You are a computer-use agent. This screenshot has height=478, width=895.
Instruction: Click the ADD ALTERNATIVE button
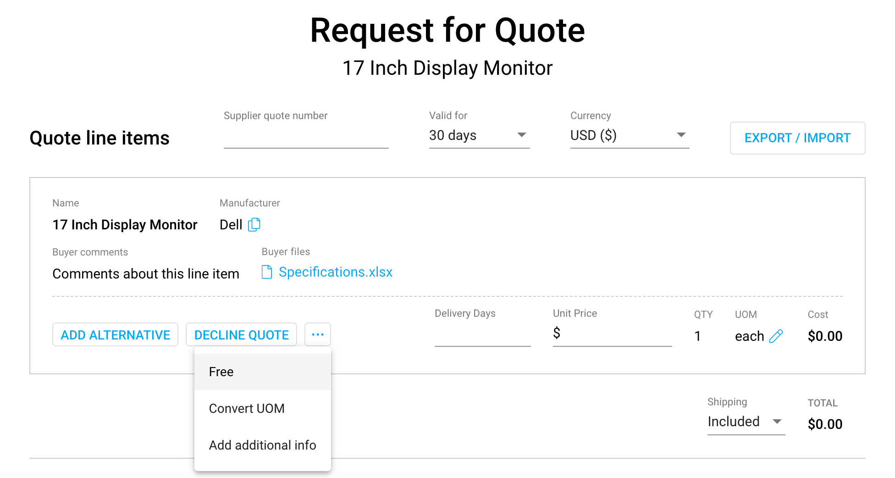116,335
